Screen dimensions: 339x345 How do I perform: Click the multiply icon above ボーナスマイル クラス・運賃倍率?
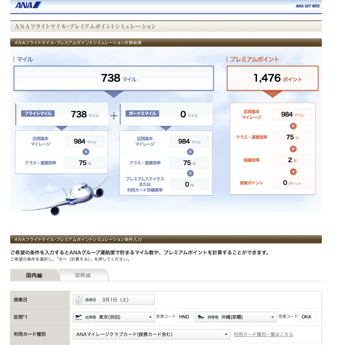click(x=191, y=152)
